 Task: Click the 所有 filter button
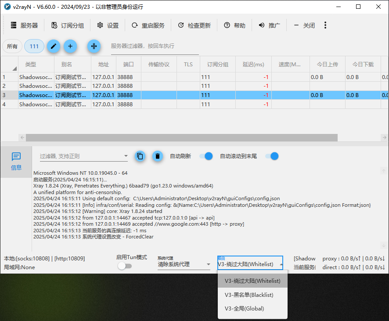(x=12, y=46)
